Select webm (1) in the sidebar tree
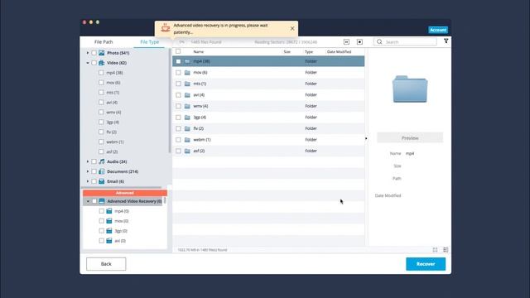This screenshot has height=298, width=530. [x=115, y=142]
